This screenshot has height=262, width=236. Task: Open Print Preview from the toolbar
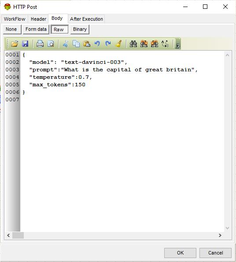[x=51, y=44]
